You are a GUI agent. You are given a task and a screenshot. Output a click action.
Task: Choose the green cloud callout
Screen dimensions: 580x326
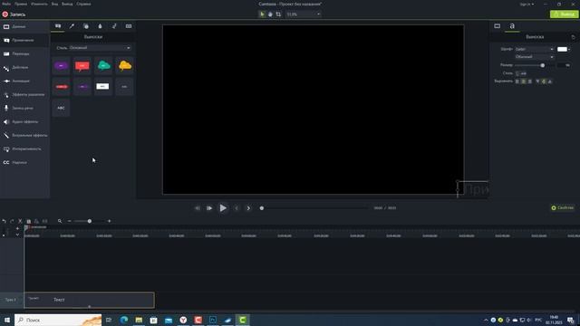point(103,66)
